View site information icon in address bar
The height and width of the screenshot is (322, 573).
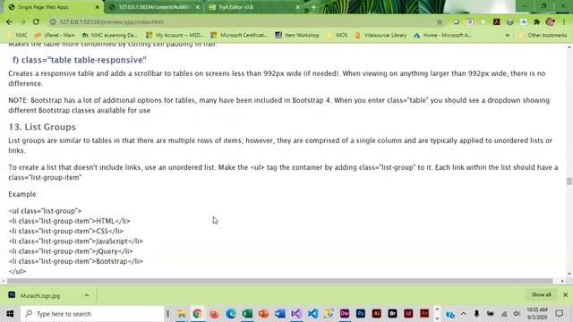[x=53, y=21]
